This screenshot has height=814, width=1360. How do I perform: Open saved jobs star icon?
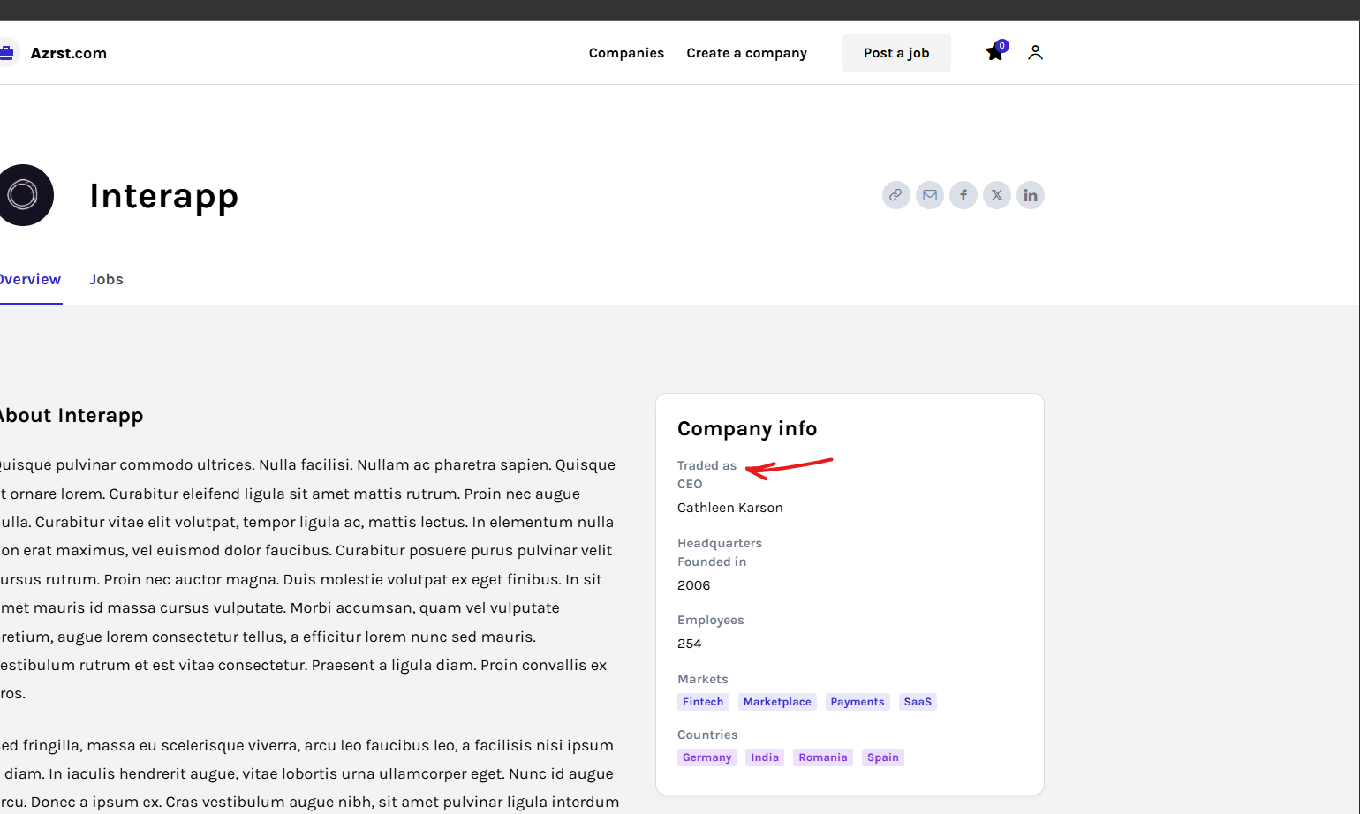coord(995,53)
